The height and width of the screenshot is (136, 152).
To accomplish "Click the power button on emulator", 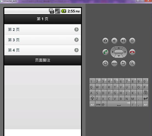I will 132,41.
